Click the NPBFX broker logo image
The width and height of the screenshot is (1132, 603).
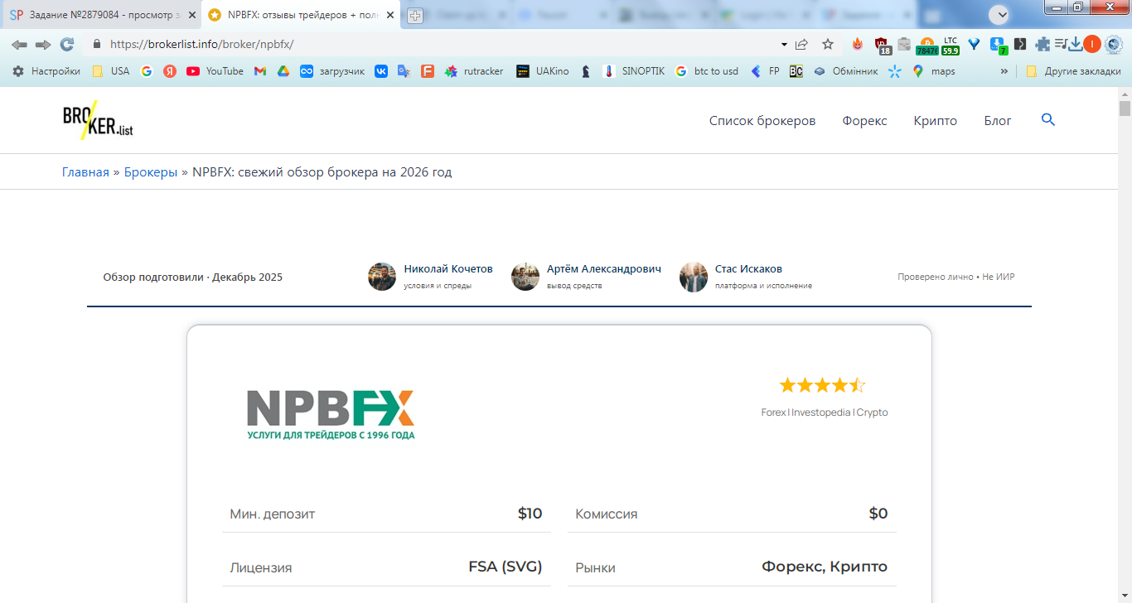pos(331,414)
